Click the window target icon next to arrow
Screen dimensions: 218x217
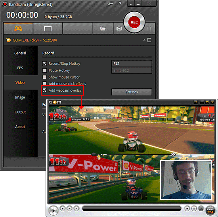pos(149,40)
